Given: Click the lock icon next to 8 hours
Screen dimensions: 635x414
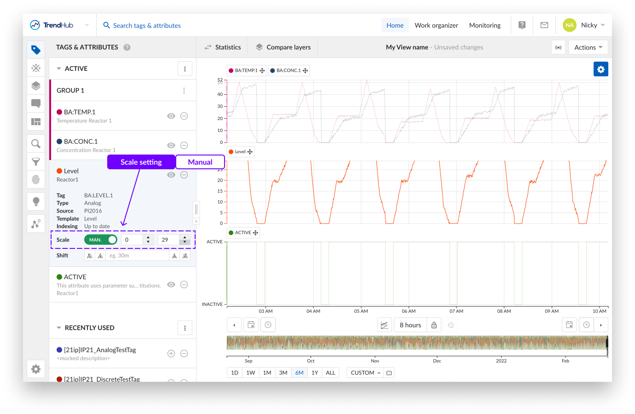Looking at the screenshot, I should point(433,325).
